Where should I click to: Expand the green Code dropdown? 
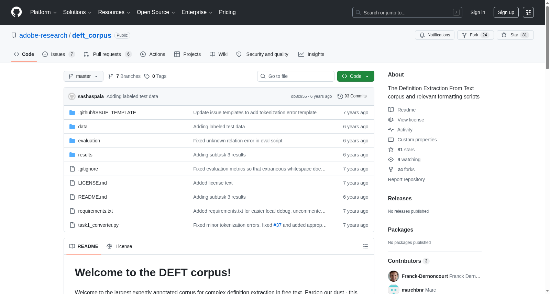tap(355, 76)
